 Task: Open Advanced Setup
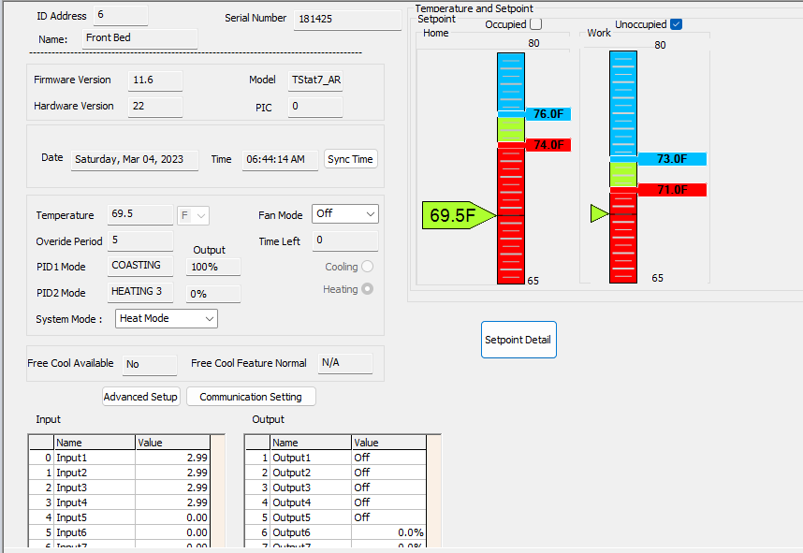coord(140,397)
